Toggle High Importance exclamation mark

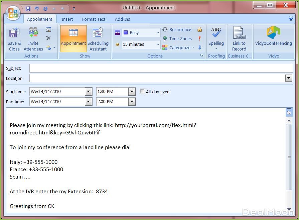tap(200, 38)
